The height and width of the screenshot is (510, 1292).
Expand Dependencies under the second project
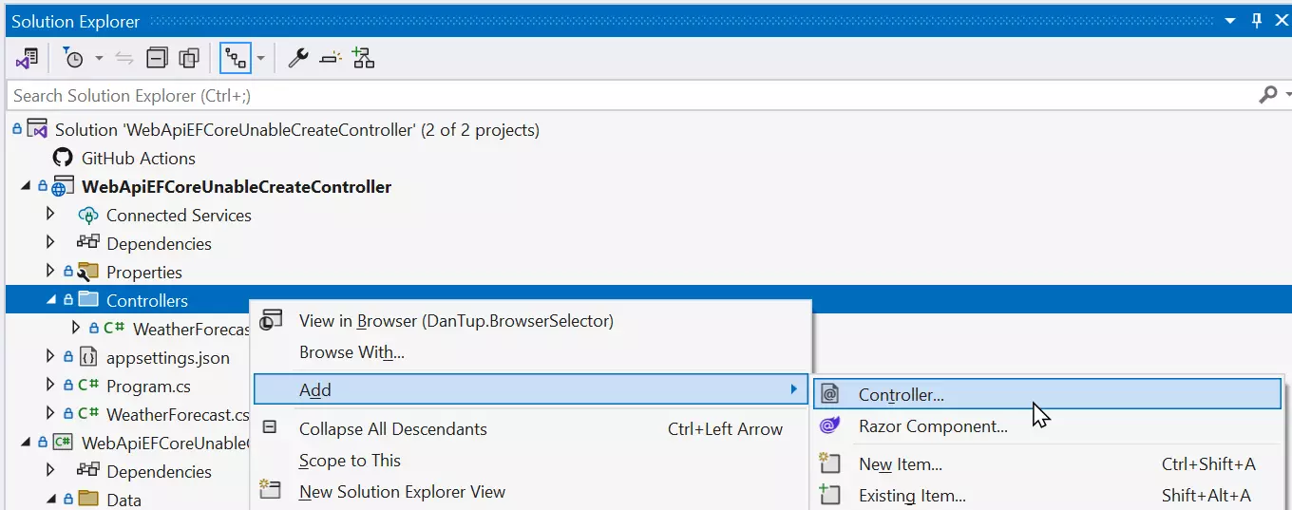tap(51, 471)
